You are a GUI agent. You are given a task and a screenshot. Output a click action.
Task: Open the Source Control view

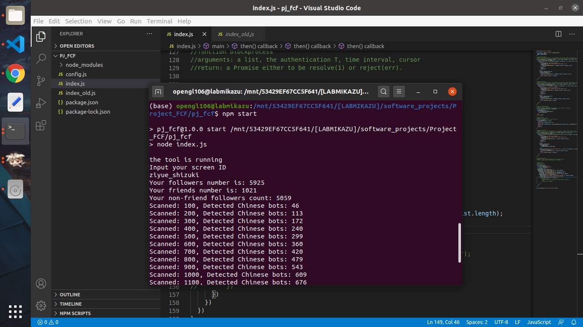point(41,80)
